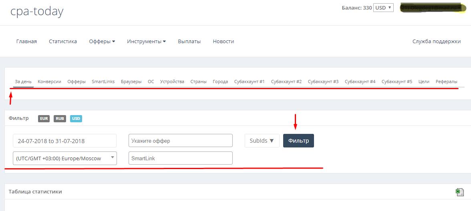Focus the SmartLink input field

tap(180, 158)
